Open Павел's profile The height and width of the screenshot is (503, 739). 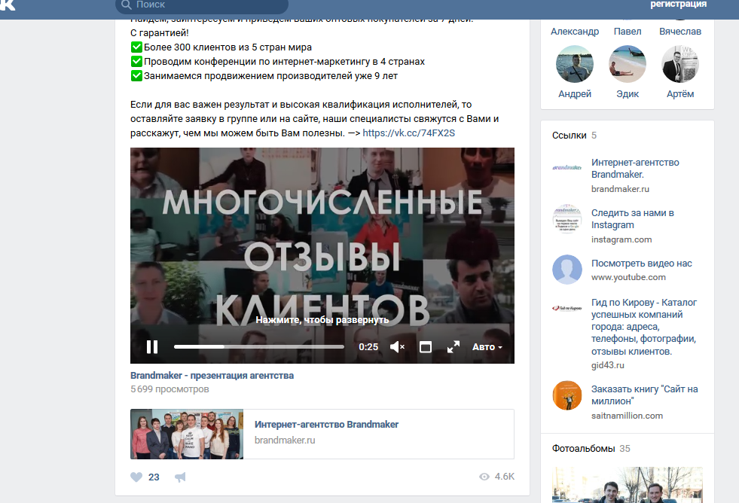point(628,31)
